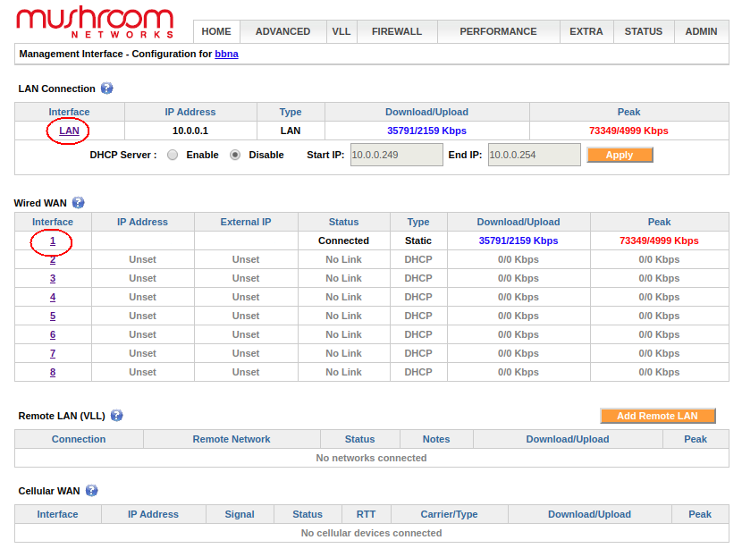This screenshot has width=742, height=557.
Task: Click the Start IP field 10.0.0.249
Action: [397, 155]
